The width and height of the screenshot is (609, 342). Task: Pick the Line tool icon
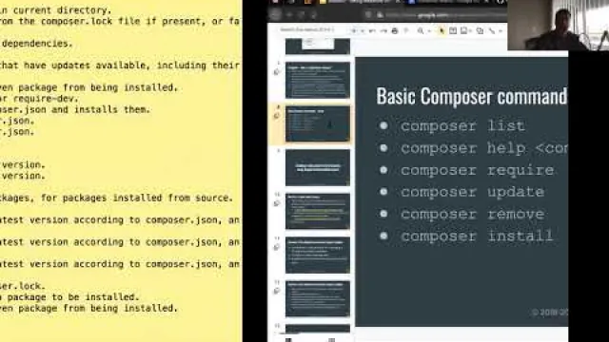(x=492, y=30)
